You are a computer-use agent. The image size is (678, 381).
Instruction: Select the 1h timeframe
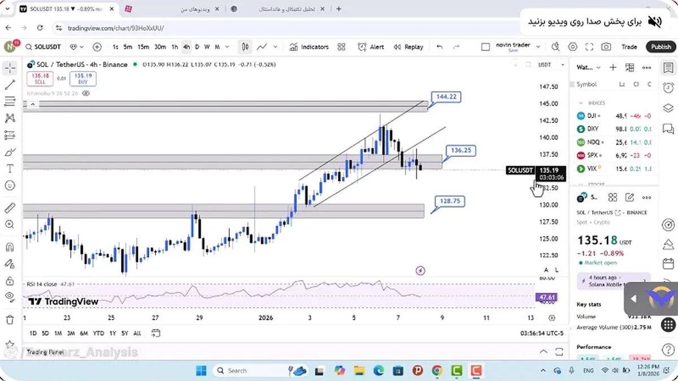(175, 47)
